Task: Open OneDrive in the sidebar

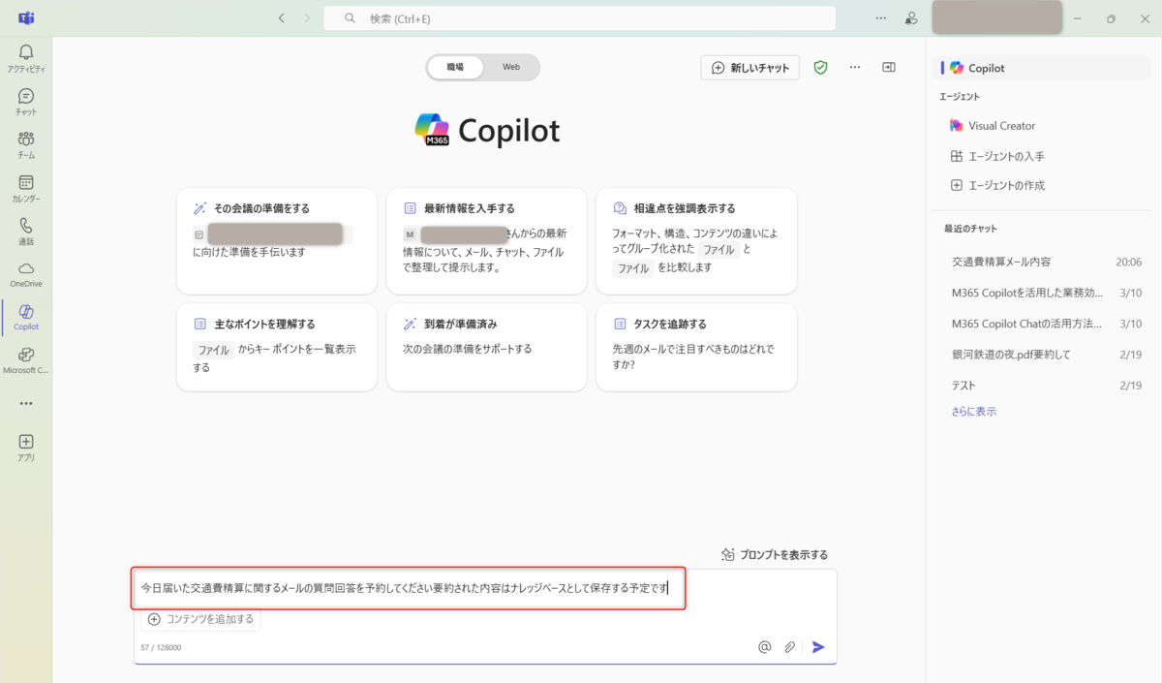Action: [26, 274]
